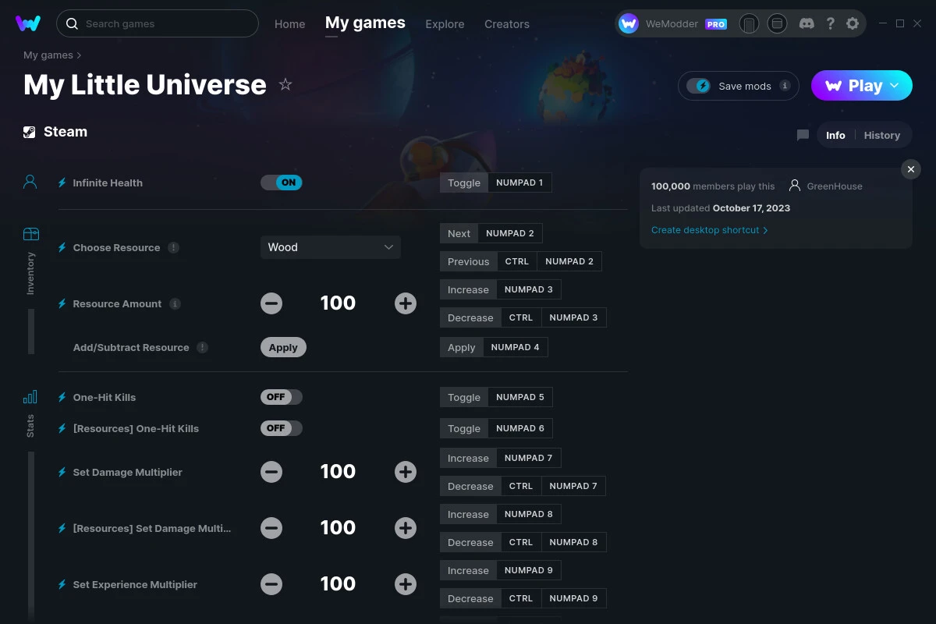
Task: Click the mobile remote icon near your profile
Action: point(749,23)
